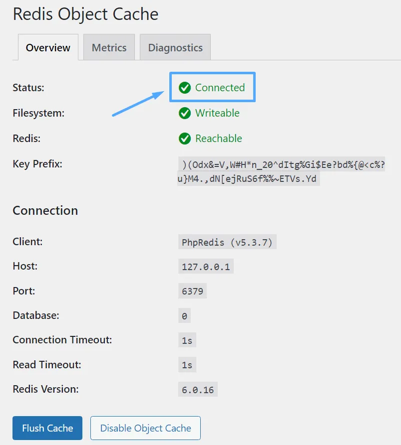Click the Redis Object Cache page heading

pyautogui.click(x=85, y=14)
